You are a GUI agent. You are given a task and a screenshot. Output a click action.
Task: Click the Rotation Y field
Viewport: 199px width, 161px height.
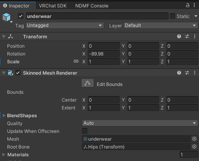click(143, 54)
